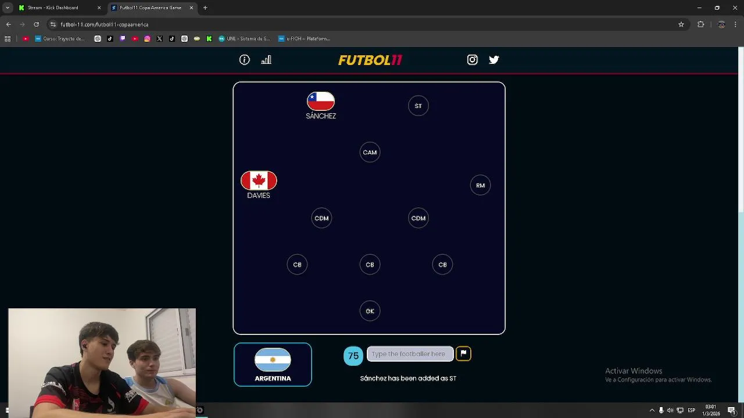Reload the current page
Image resolution: width=744 pixels, height=418 pixels.
[36, 24]
